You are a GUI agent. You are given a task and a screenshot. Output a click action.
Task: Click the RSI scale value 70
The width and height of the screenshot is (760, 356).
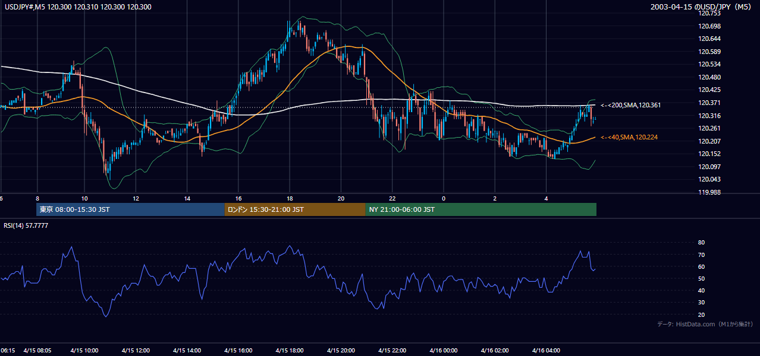(702, 255)
